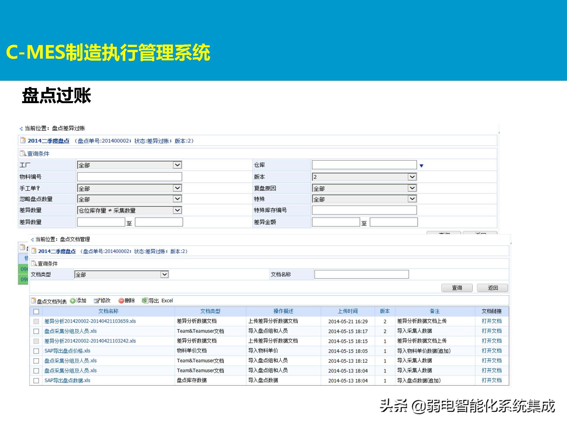Click the 文档链接 column header

click(492, 311)
